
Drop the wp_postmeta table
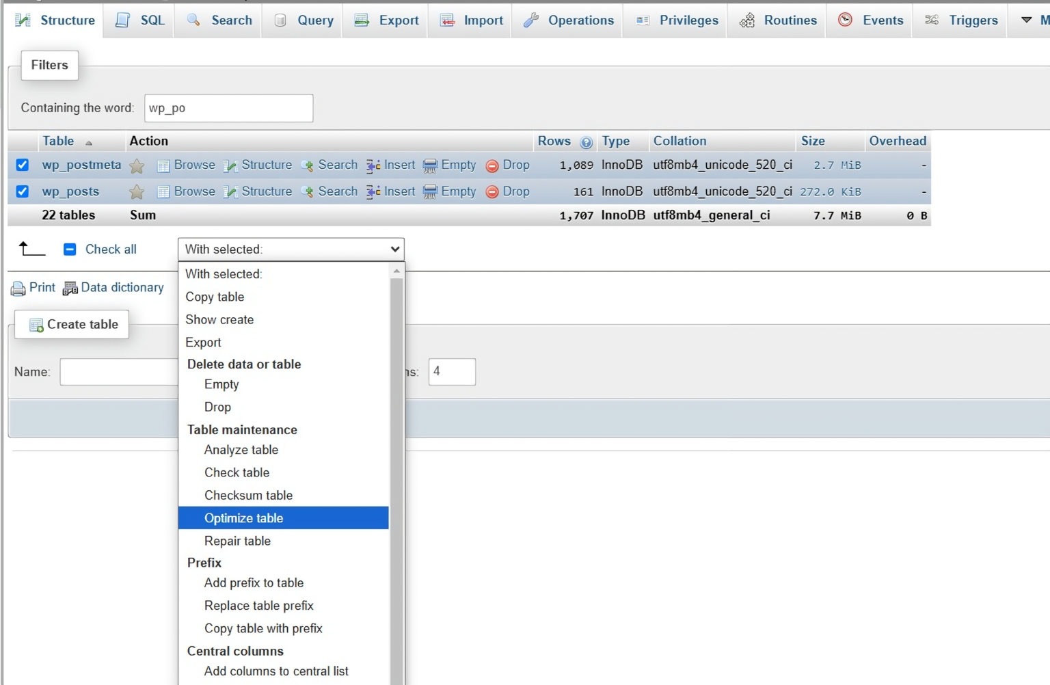(x=516, y=165)
